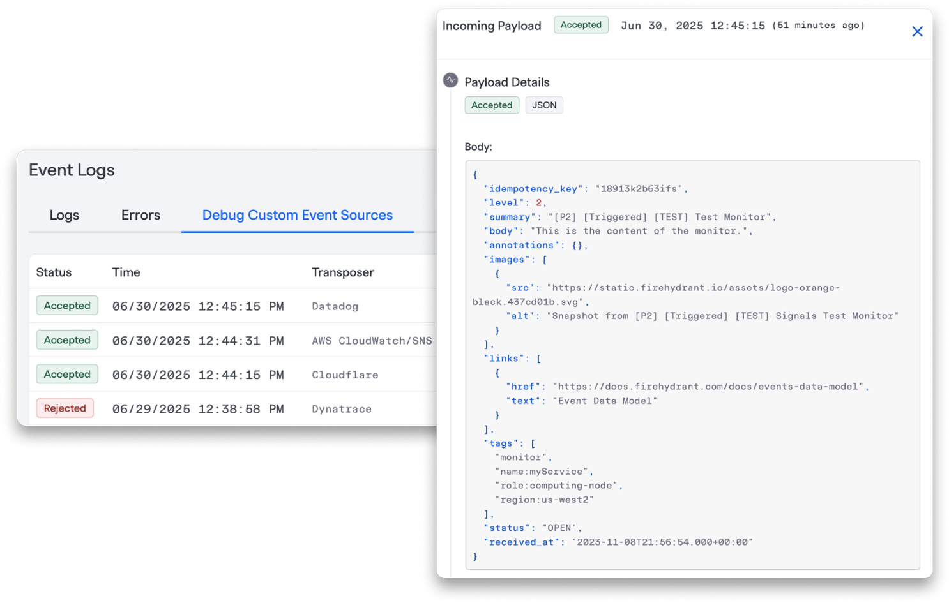
Task: Click the Payload Details heading
Action: 507,82
